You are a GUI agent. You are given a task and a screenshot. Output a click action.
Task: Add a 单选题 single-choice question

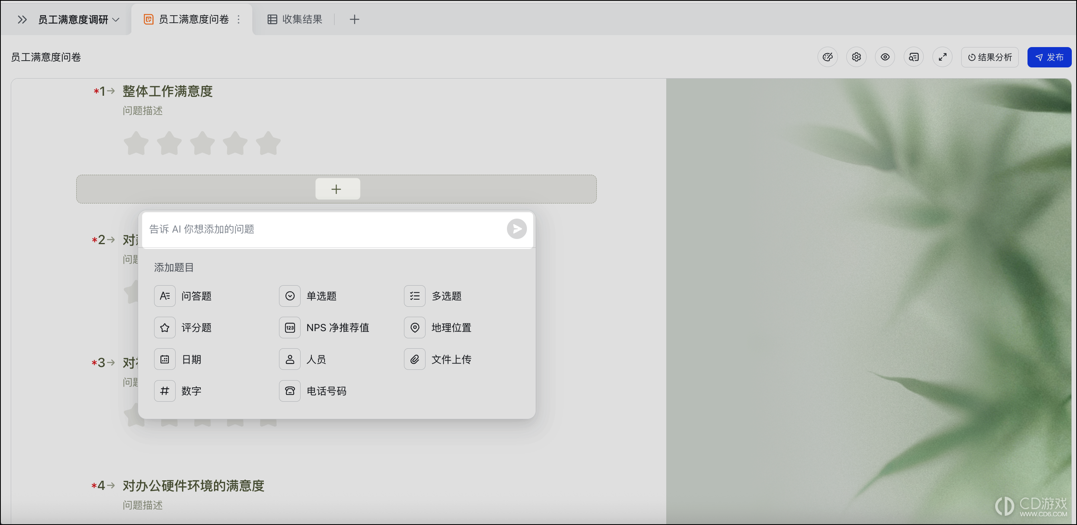point(309,296)
